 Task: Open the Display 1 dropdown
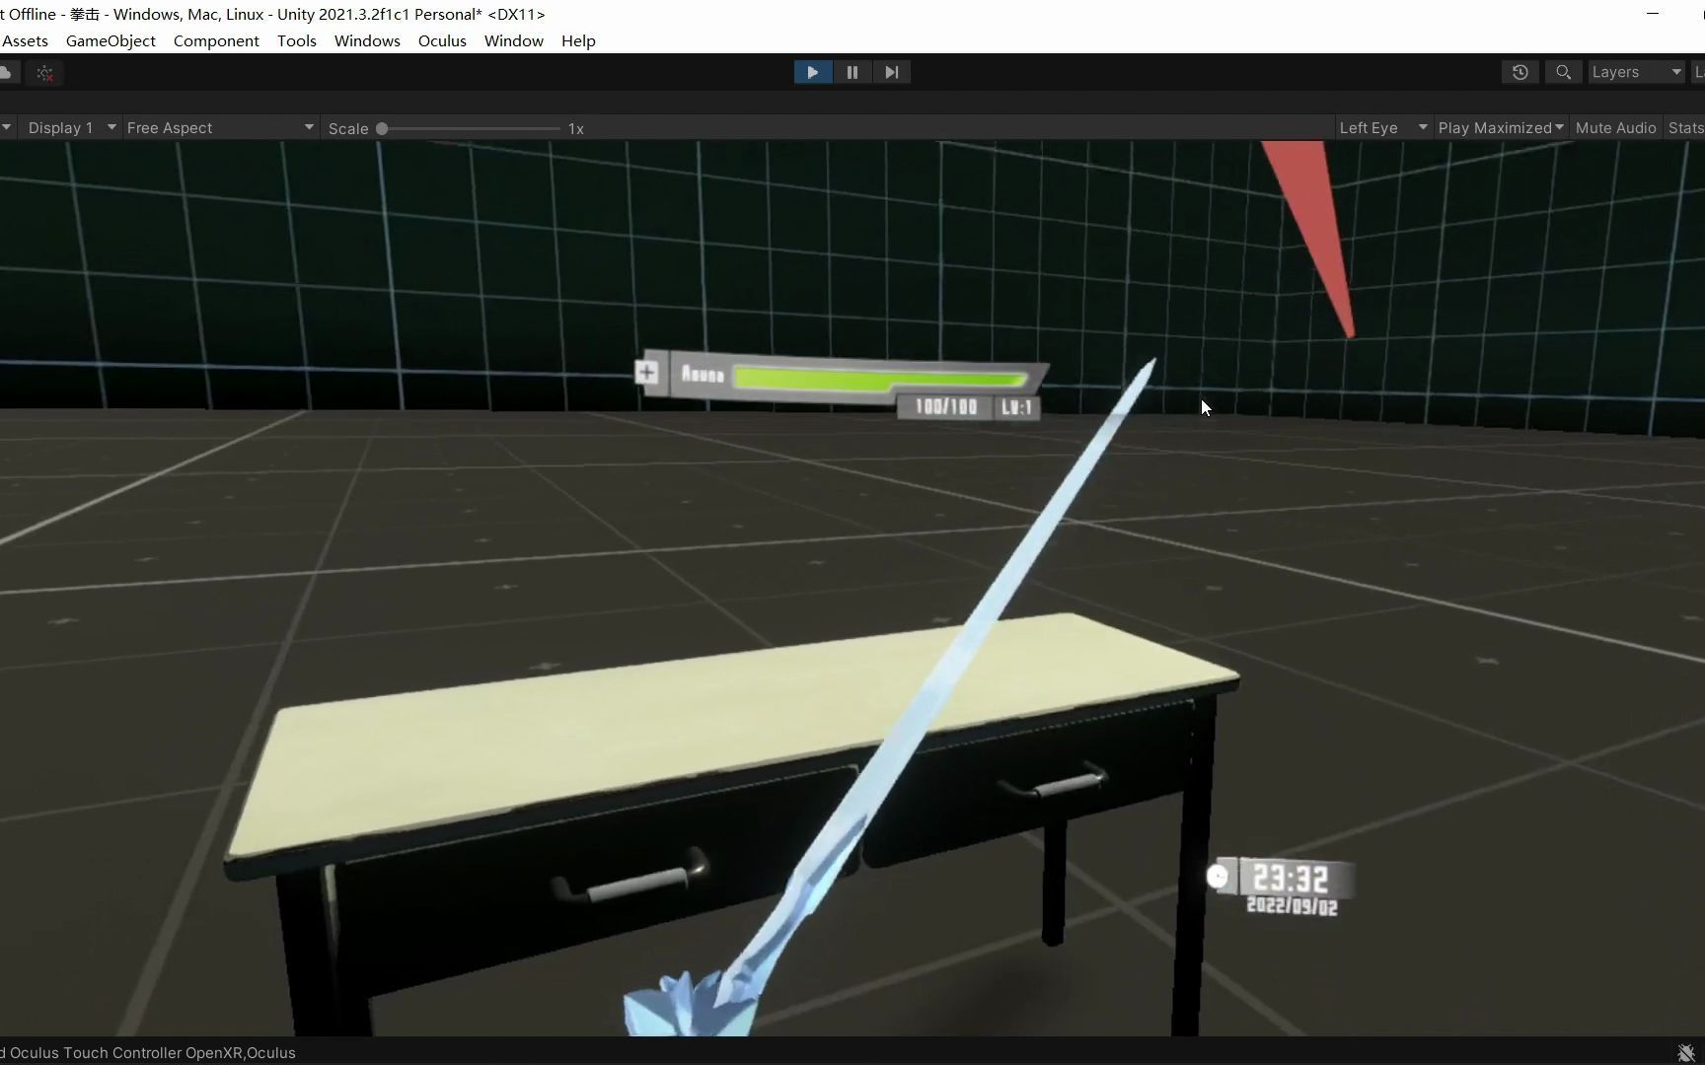tap(71, 128)
